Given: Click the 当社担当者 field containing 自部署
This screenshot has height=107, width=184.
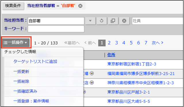Looking at the screenshot, I should tap(56, 21).
